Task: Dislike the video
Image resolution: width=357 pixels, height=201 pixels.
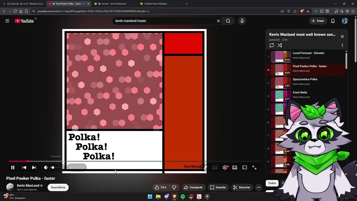Action: tap(174, 187)
